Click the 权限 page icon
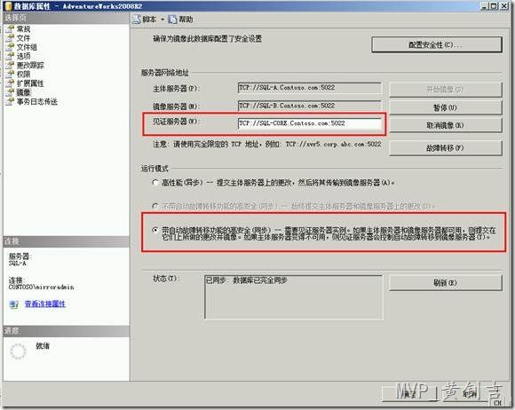The height and width of the screenshot is (410, 515). [x=10, y=75]
